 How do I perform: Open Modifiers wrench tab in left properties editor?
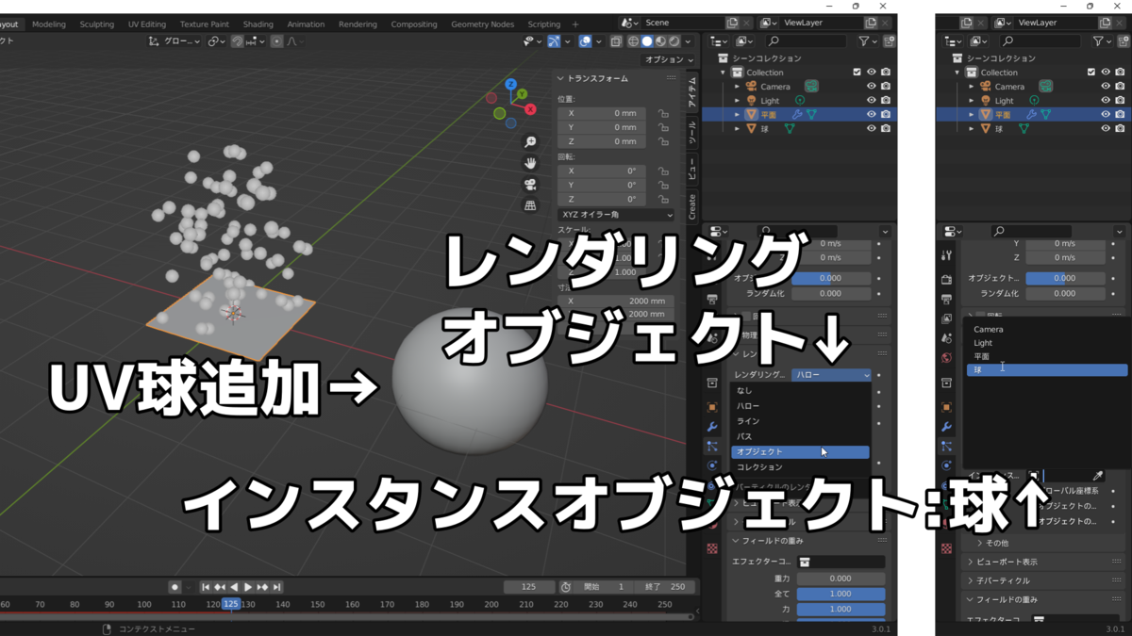(x=712, y=427)
